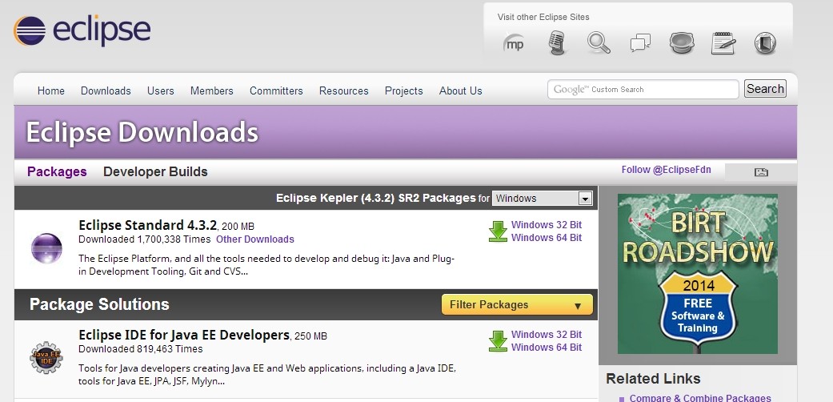Click the 'Eclipse Downloads' page heading
This screenshot has width=833, height=402.
(142, 132)
